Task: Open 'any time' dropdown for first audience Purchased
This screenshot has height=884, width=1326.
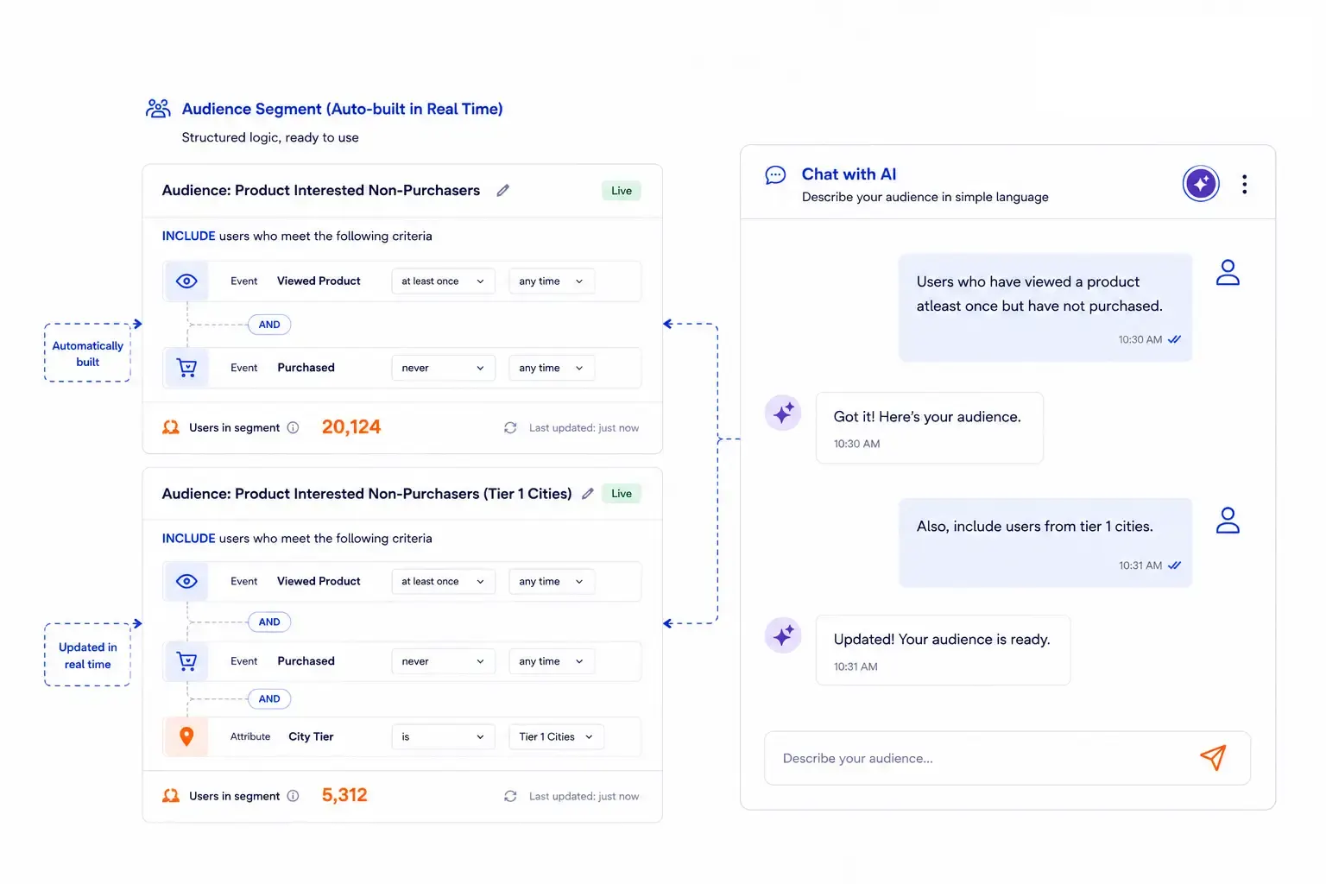Action: click(x=552, y=368)
